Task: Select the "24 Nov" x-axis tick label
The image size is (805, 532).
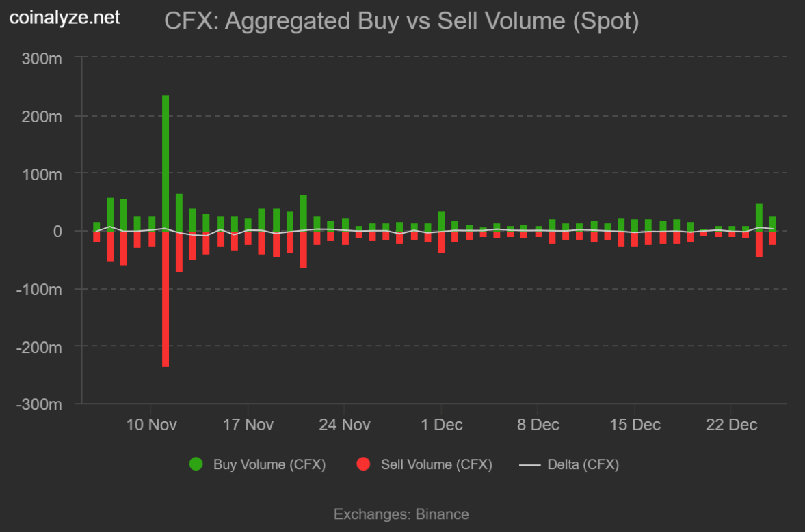Action: (345, 425)
